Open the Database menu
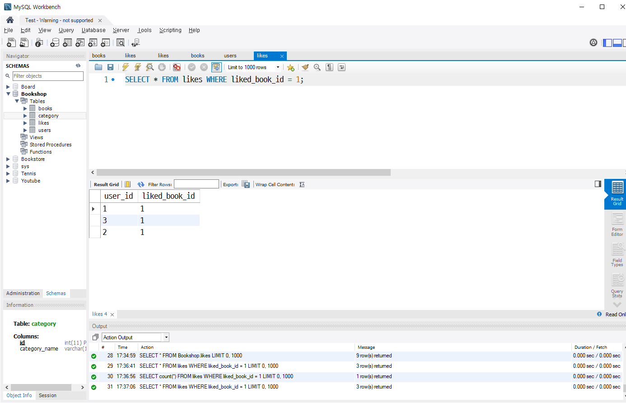The width and height of the screenshot is (626, 403). [x=93, y=30]
